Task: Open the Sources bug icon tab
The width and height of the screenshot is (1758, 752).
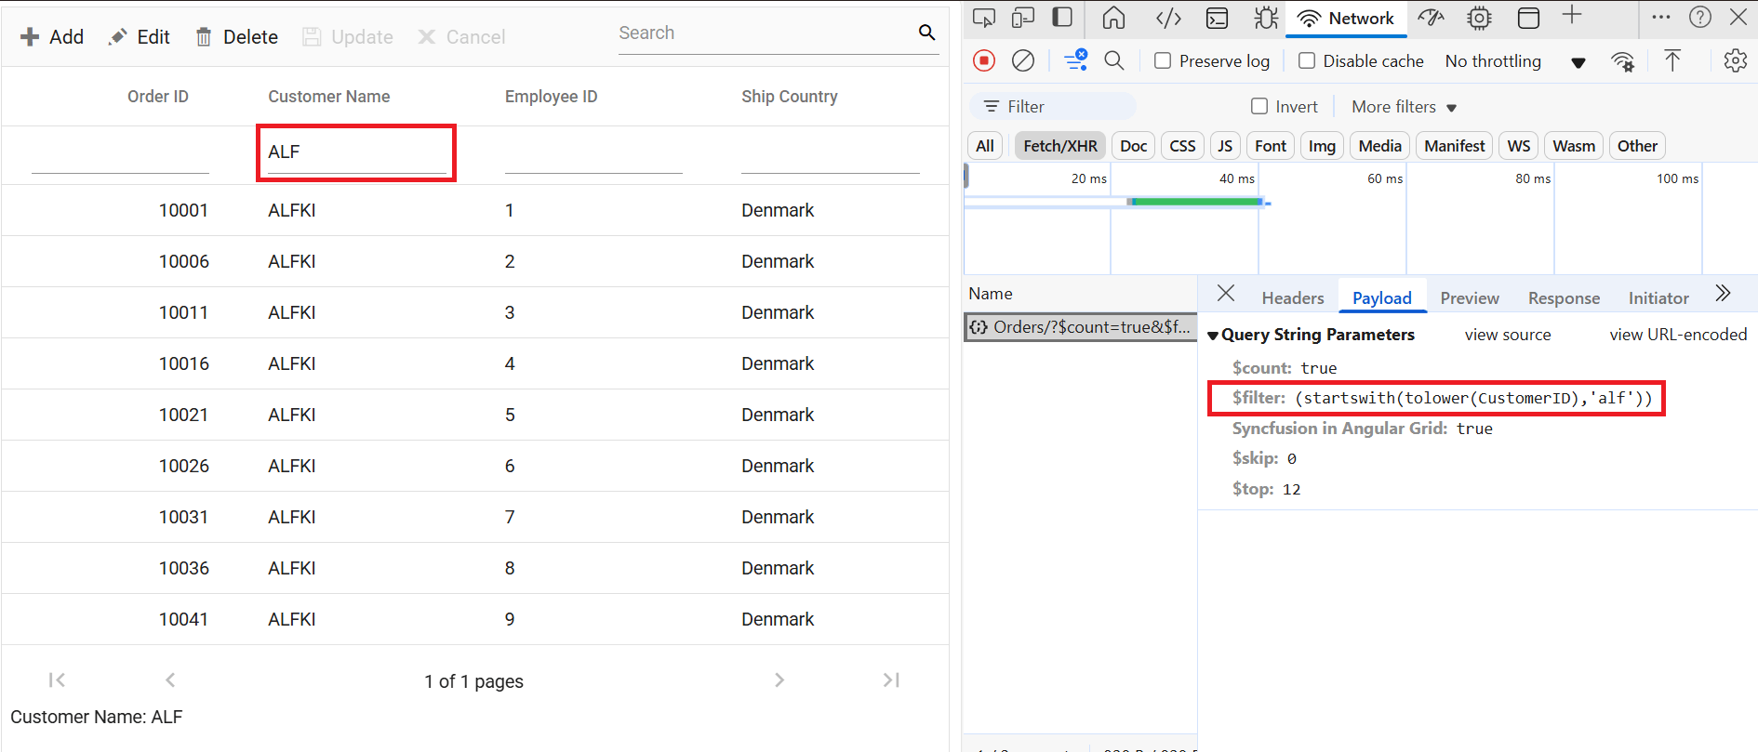Action: (x=1266, y=18)
